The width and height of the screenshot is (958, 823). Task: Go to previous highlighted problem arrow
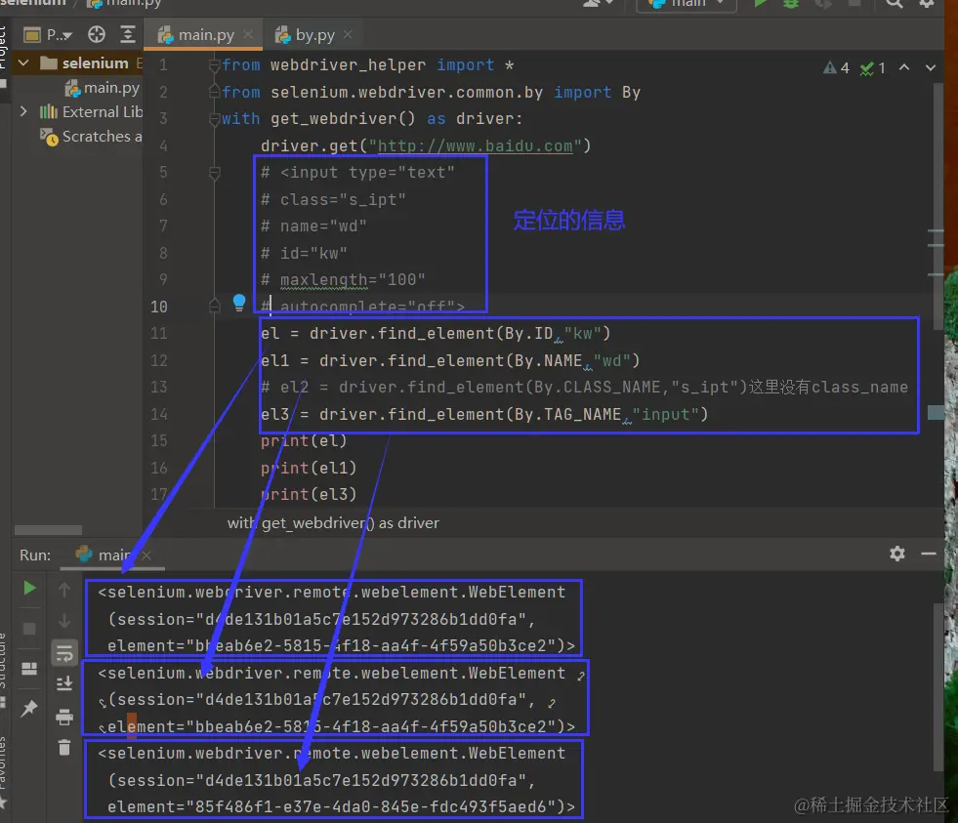pos(904,67)
